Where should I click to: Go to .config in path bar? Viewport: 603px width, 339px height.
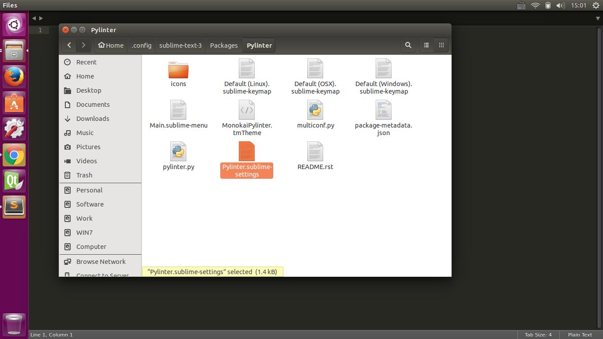(141, 45)
